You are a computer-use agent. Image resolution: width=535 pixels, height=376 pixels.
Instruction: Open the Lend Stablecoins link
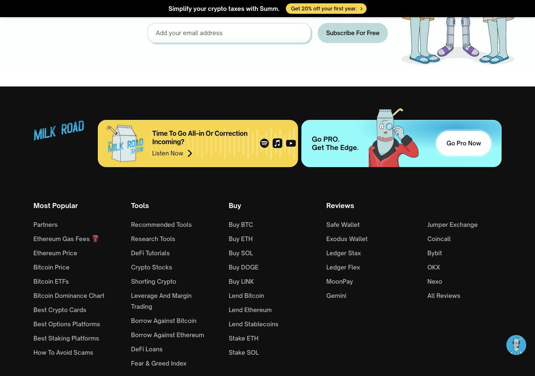click(253, 324)
